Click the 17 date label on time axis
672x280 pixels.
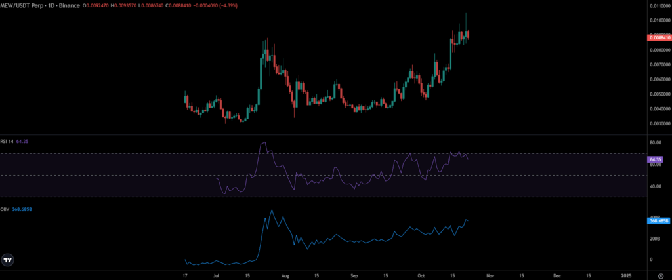184,275
